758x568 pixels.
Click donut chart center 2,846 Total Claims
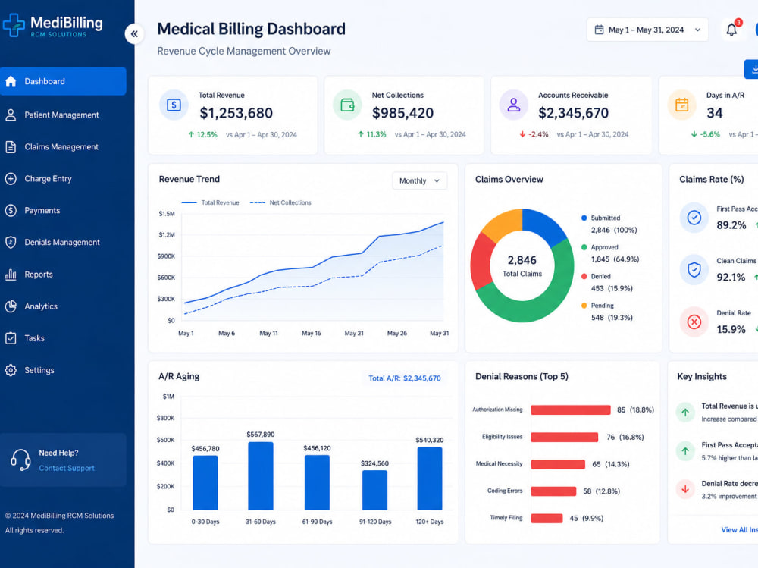522,266
